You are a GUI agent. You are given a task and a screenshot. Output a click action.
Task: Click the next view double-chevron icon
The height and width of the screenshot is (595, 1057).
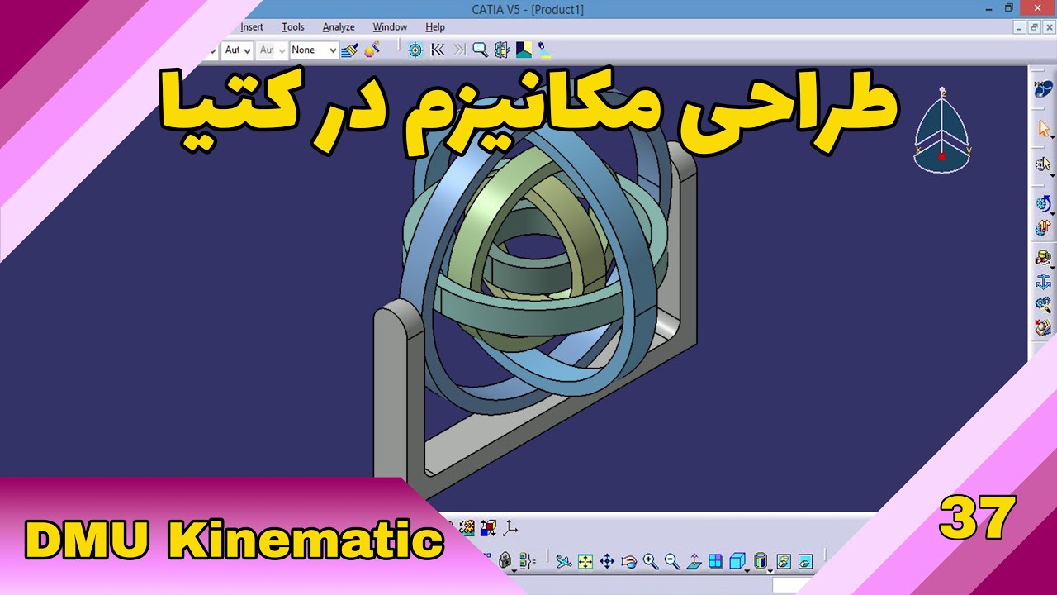click(x=459, y=50)
